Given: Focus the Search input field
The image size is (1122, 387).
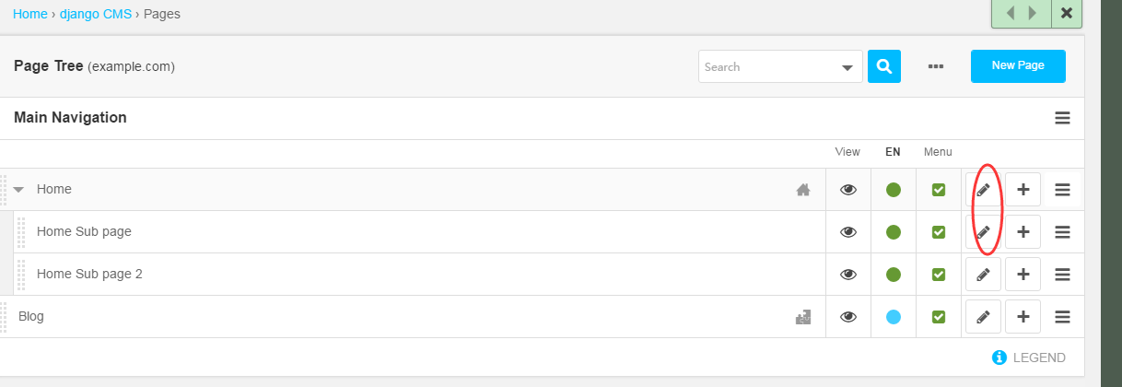Looking at the screenshot, I should [768, 66].
